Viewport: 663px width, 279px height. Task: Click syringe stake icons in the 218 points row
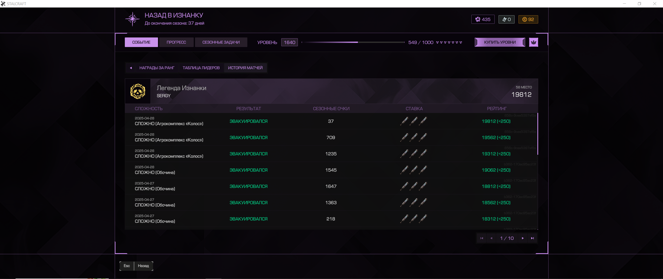click(414, 219)
